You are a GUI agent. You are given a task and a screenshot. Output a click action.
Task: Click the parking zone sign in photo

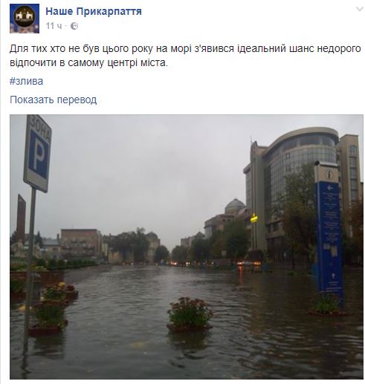click(x=38, y=154)
